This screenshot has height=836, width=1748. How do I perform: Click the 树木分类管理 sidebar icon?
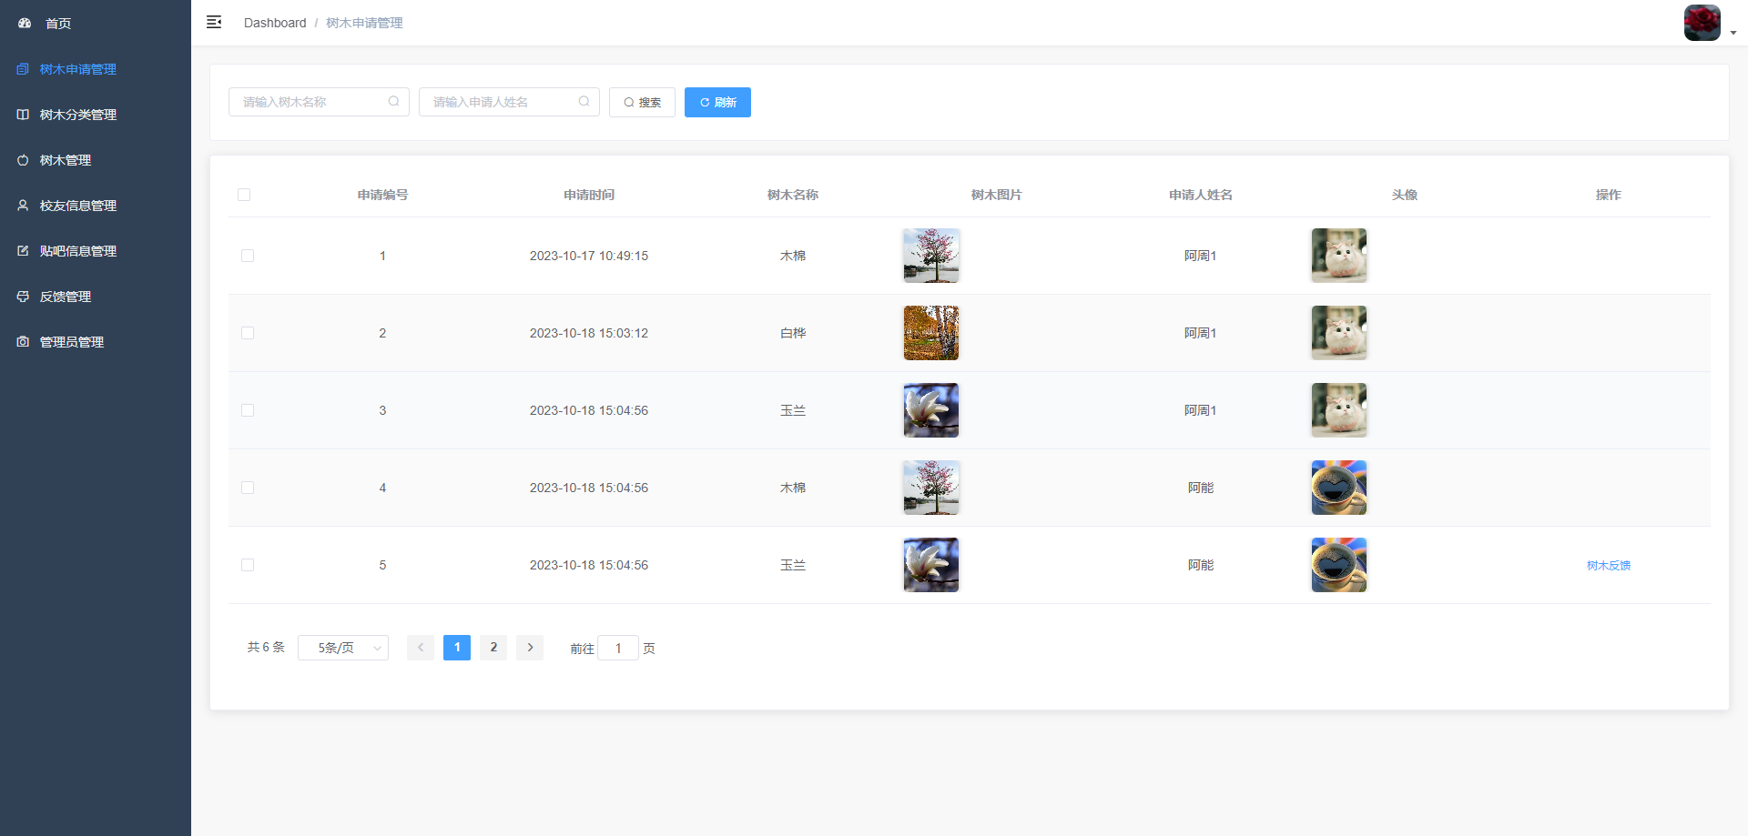23,115
